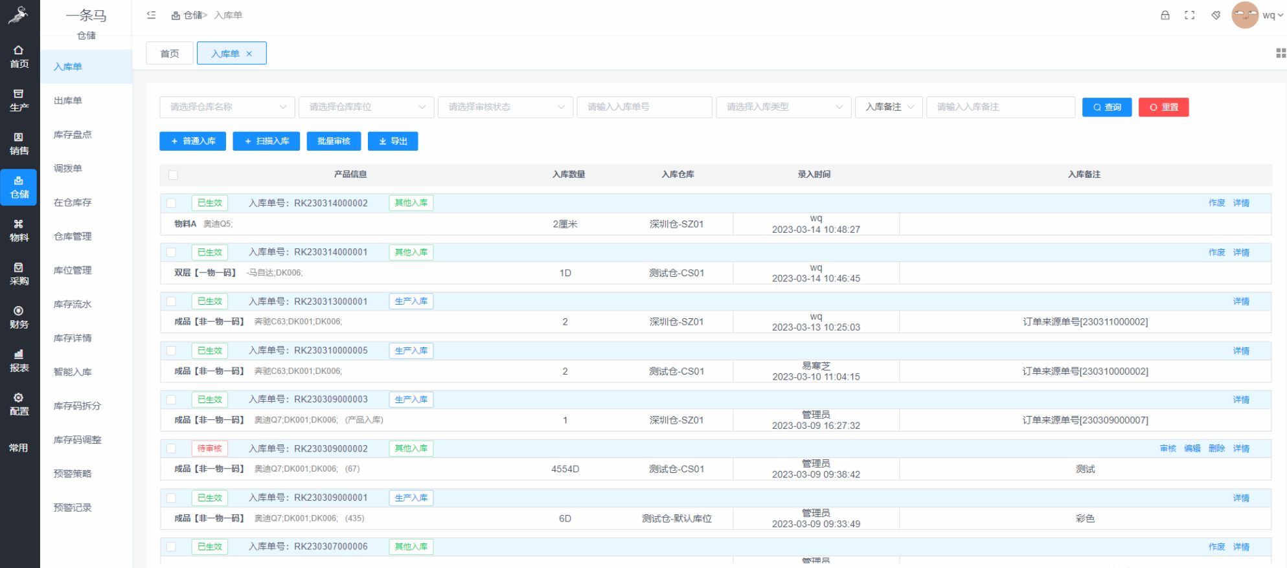The height and width of the screenshot is (568, 1287).
Task: Click the 导出 export button
Action: click(393, 141)
